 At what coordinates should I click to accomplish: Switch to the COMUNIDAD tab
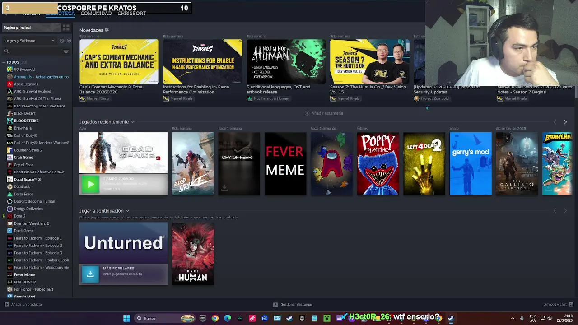click(x=96, y=14)
